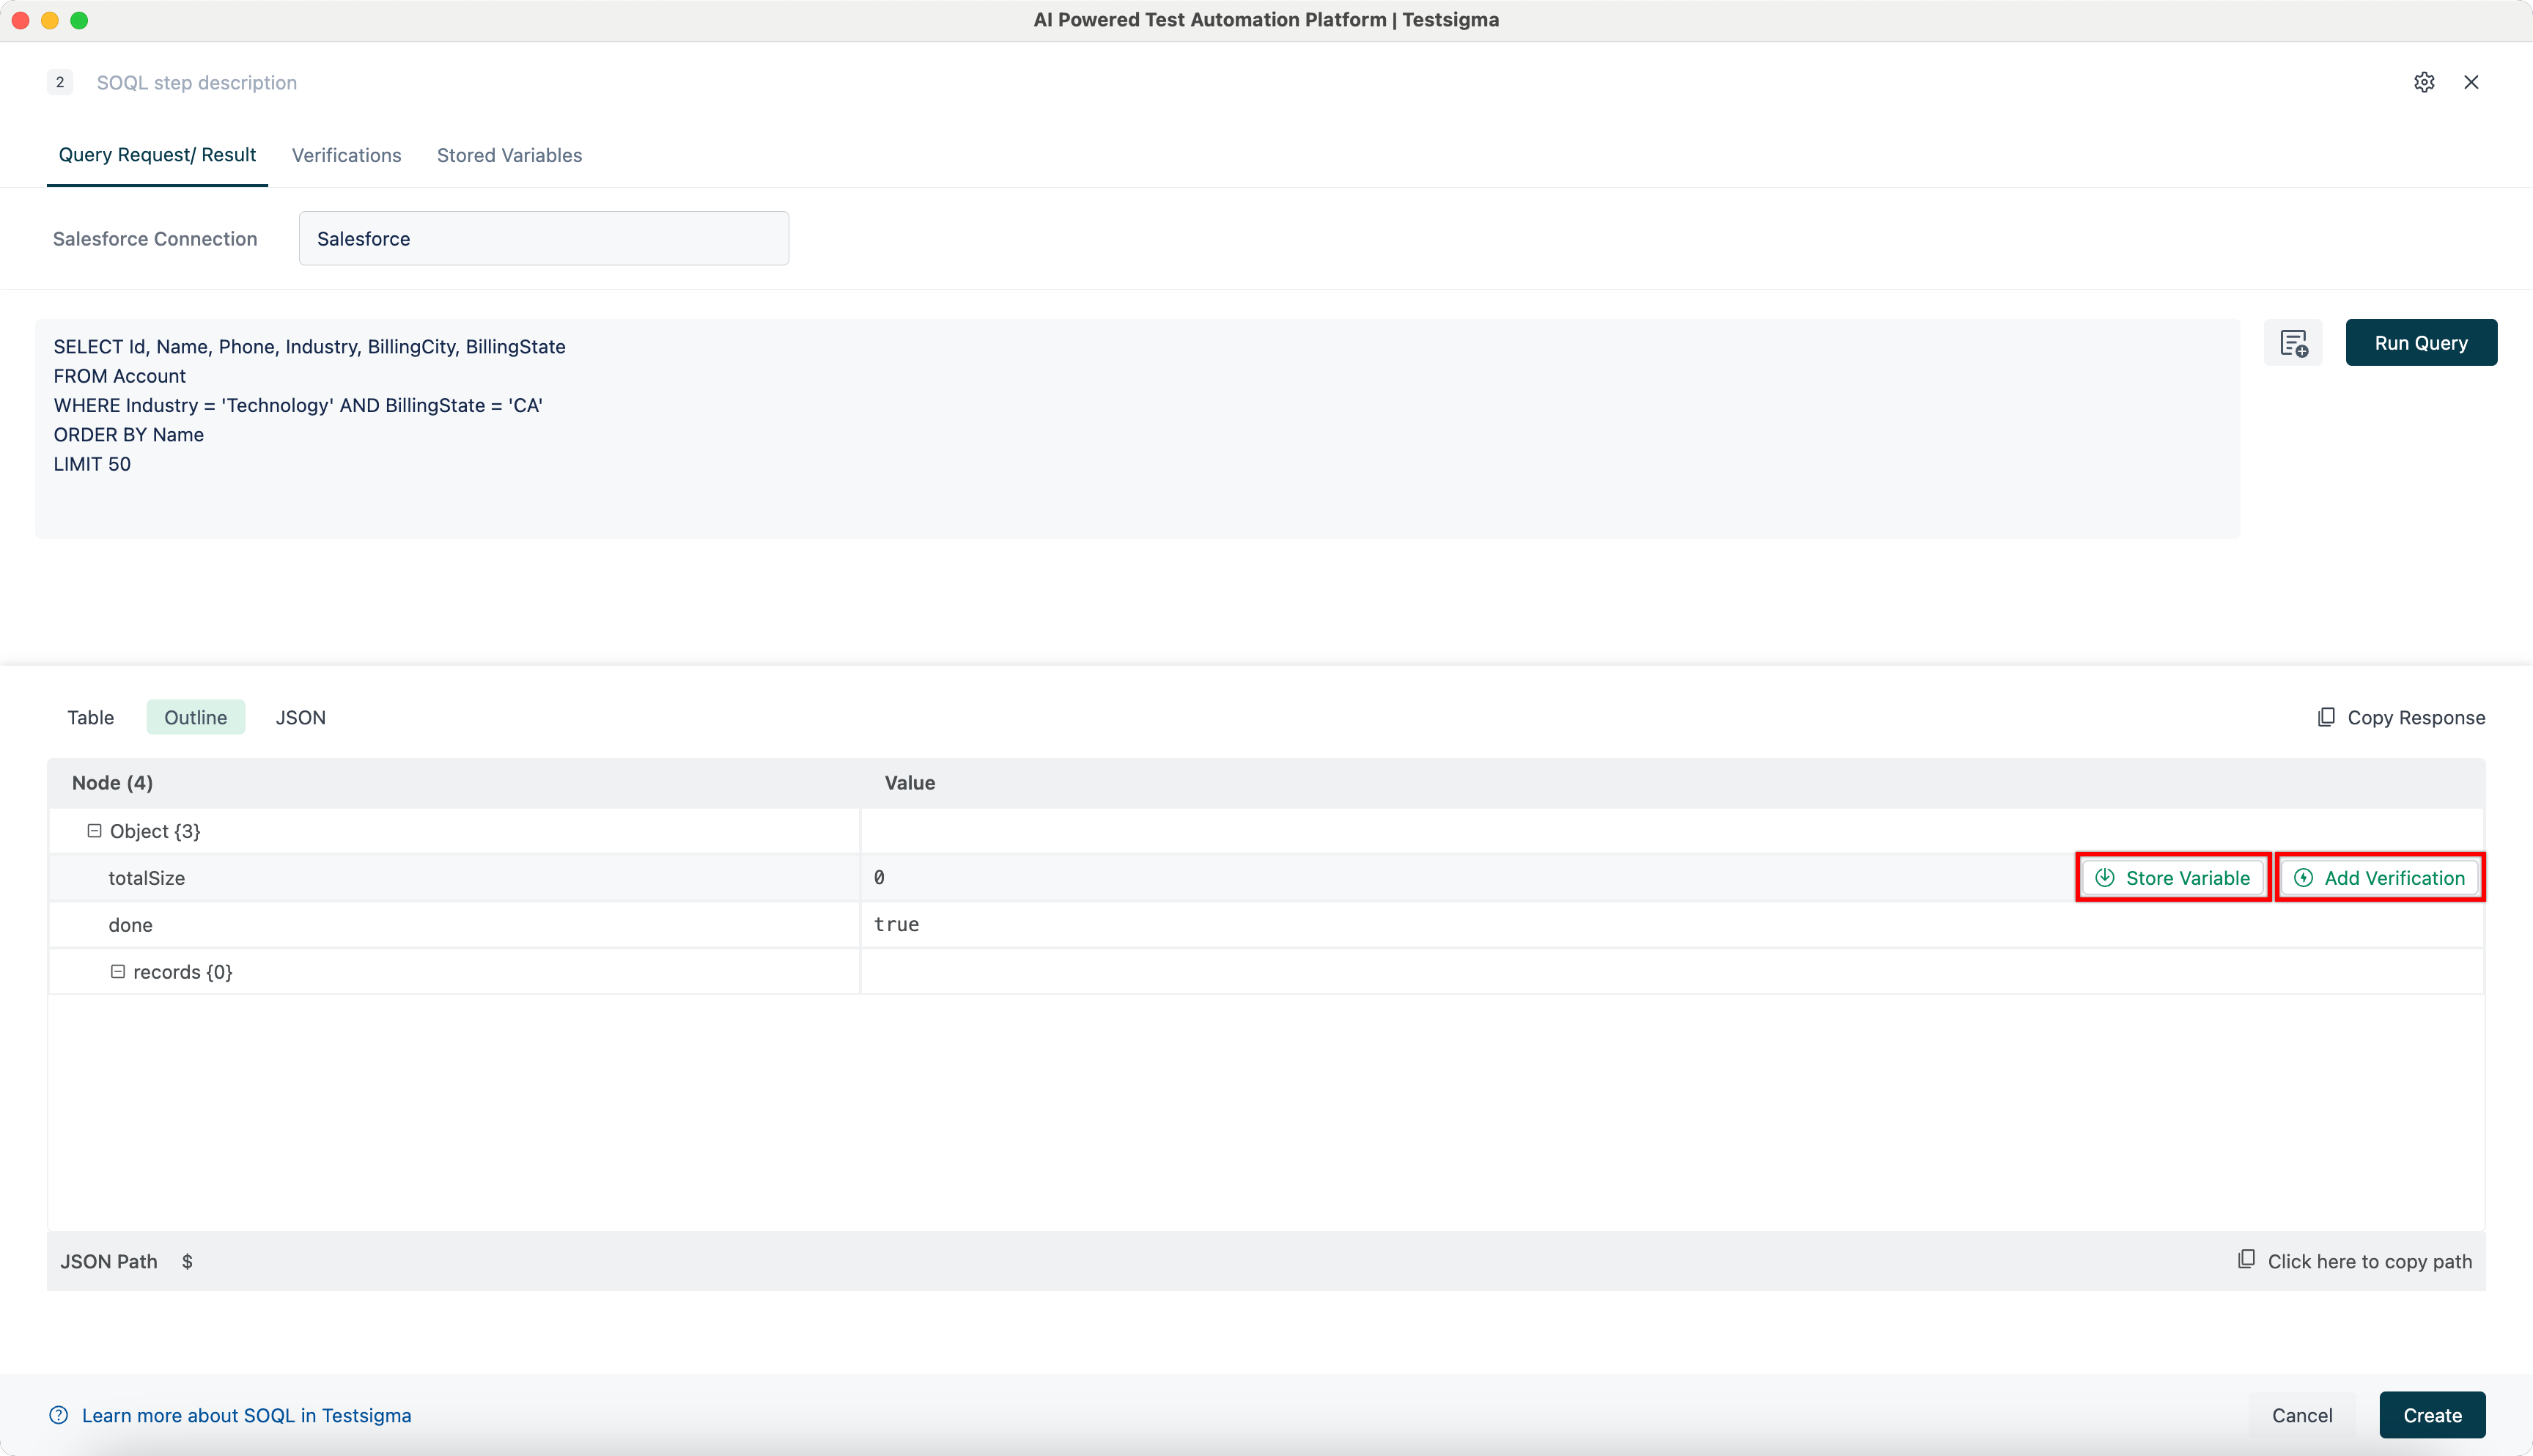Collapse the records {0} node
Screen dimensions: 2533x1456
[x=119, y=971]
